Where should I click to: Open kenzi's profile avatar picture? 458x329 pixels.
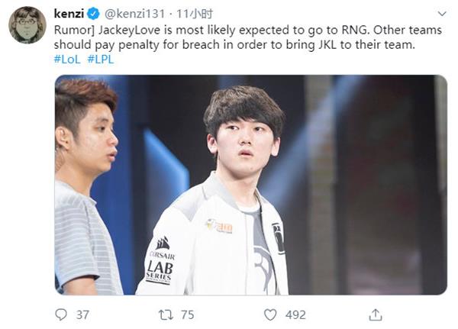coord(27,25)
